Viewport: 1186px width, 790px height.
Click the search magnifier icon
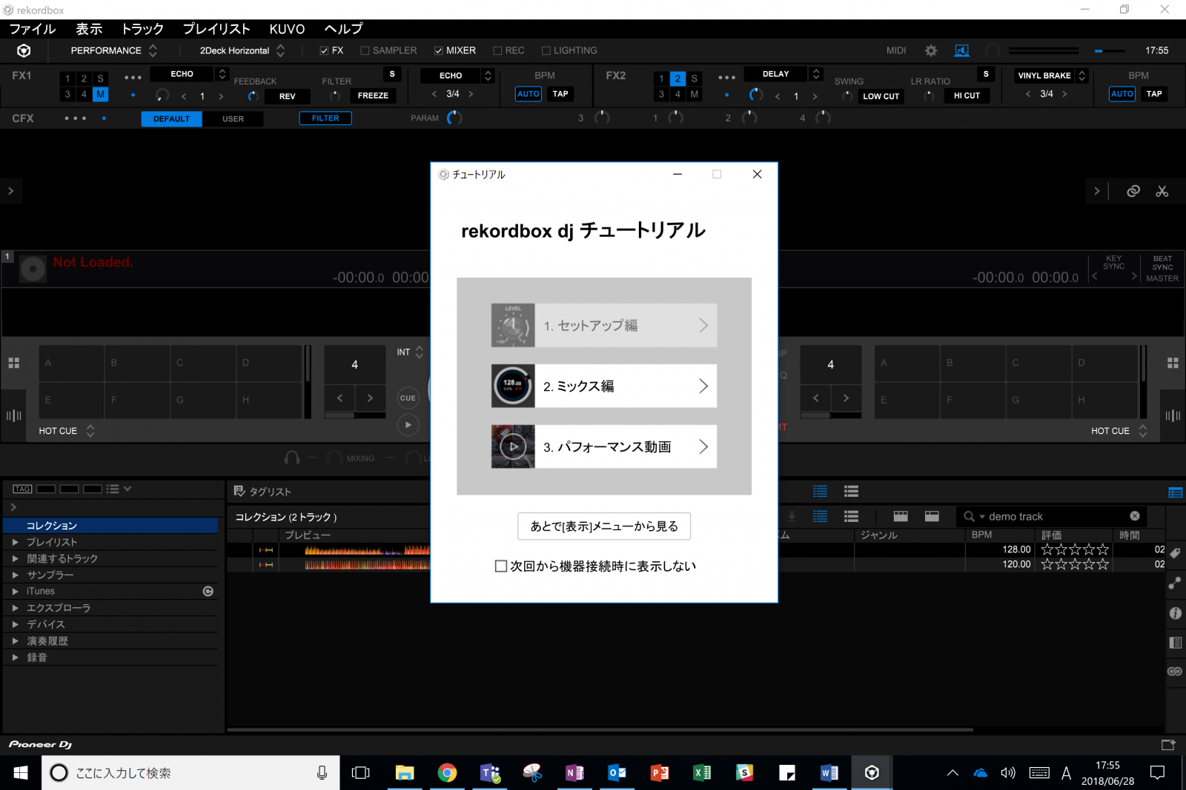click(x=969, y=516)
